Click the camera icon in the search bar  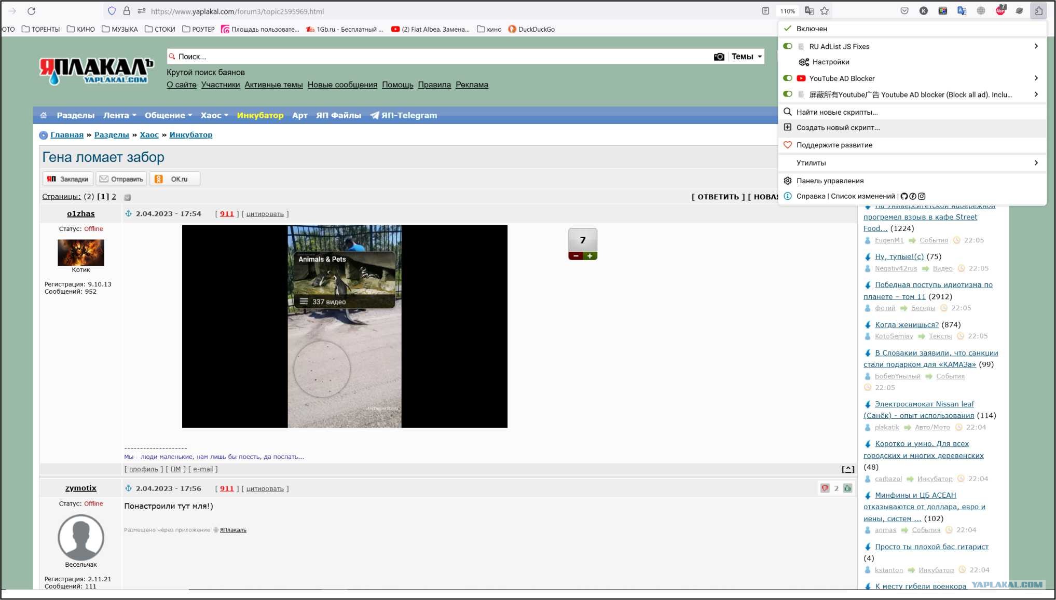click(719, 57)
